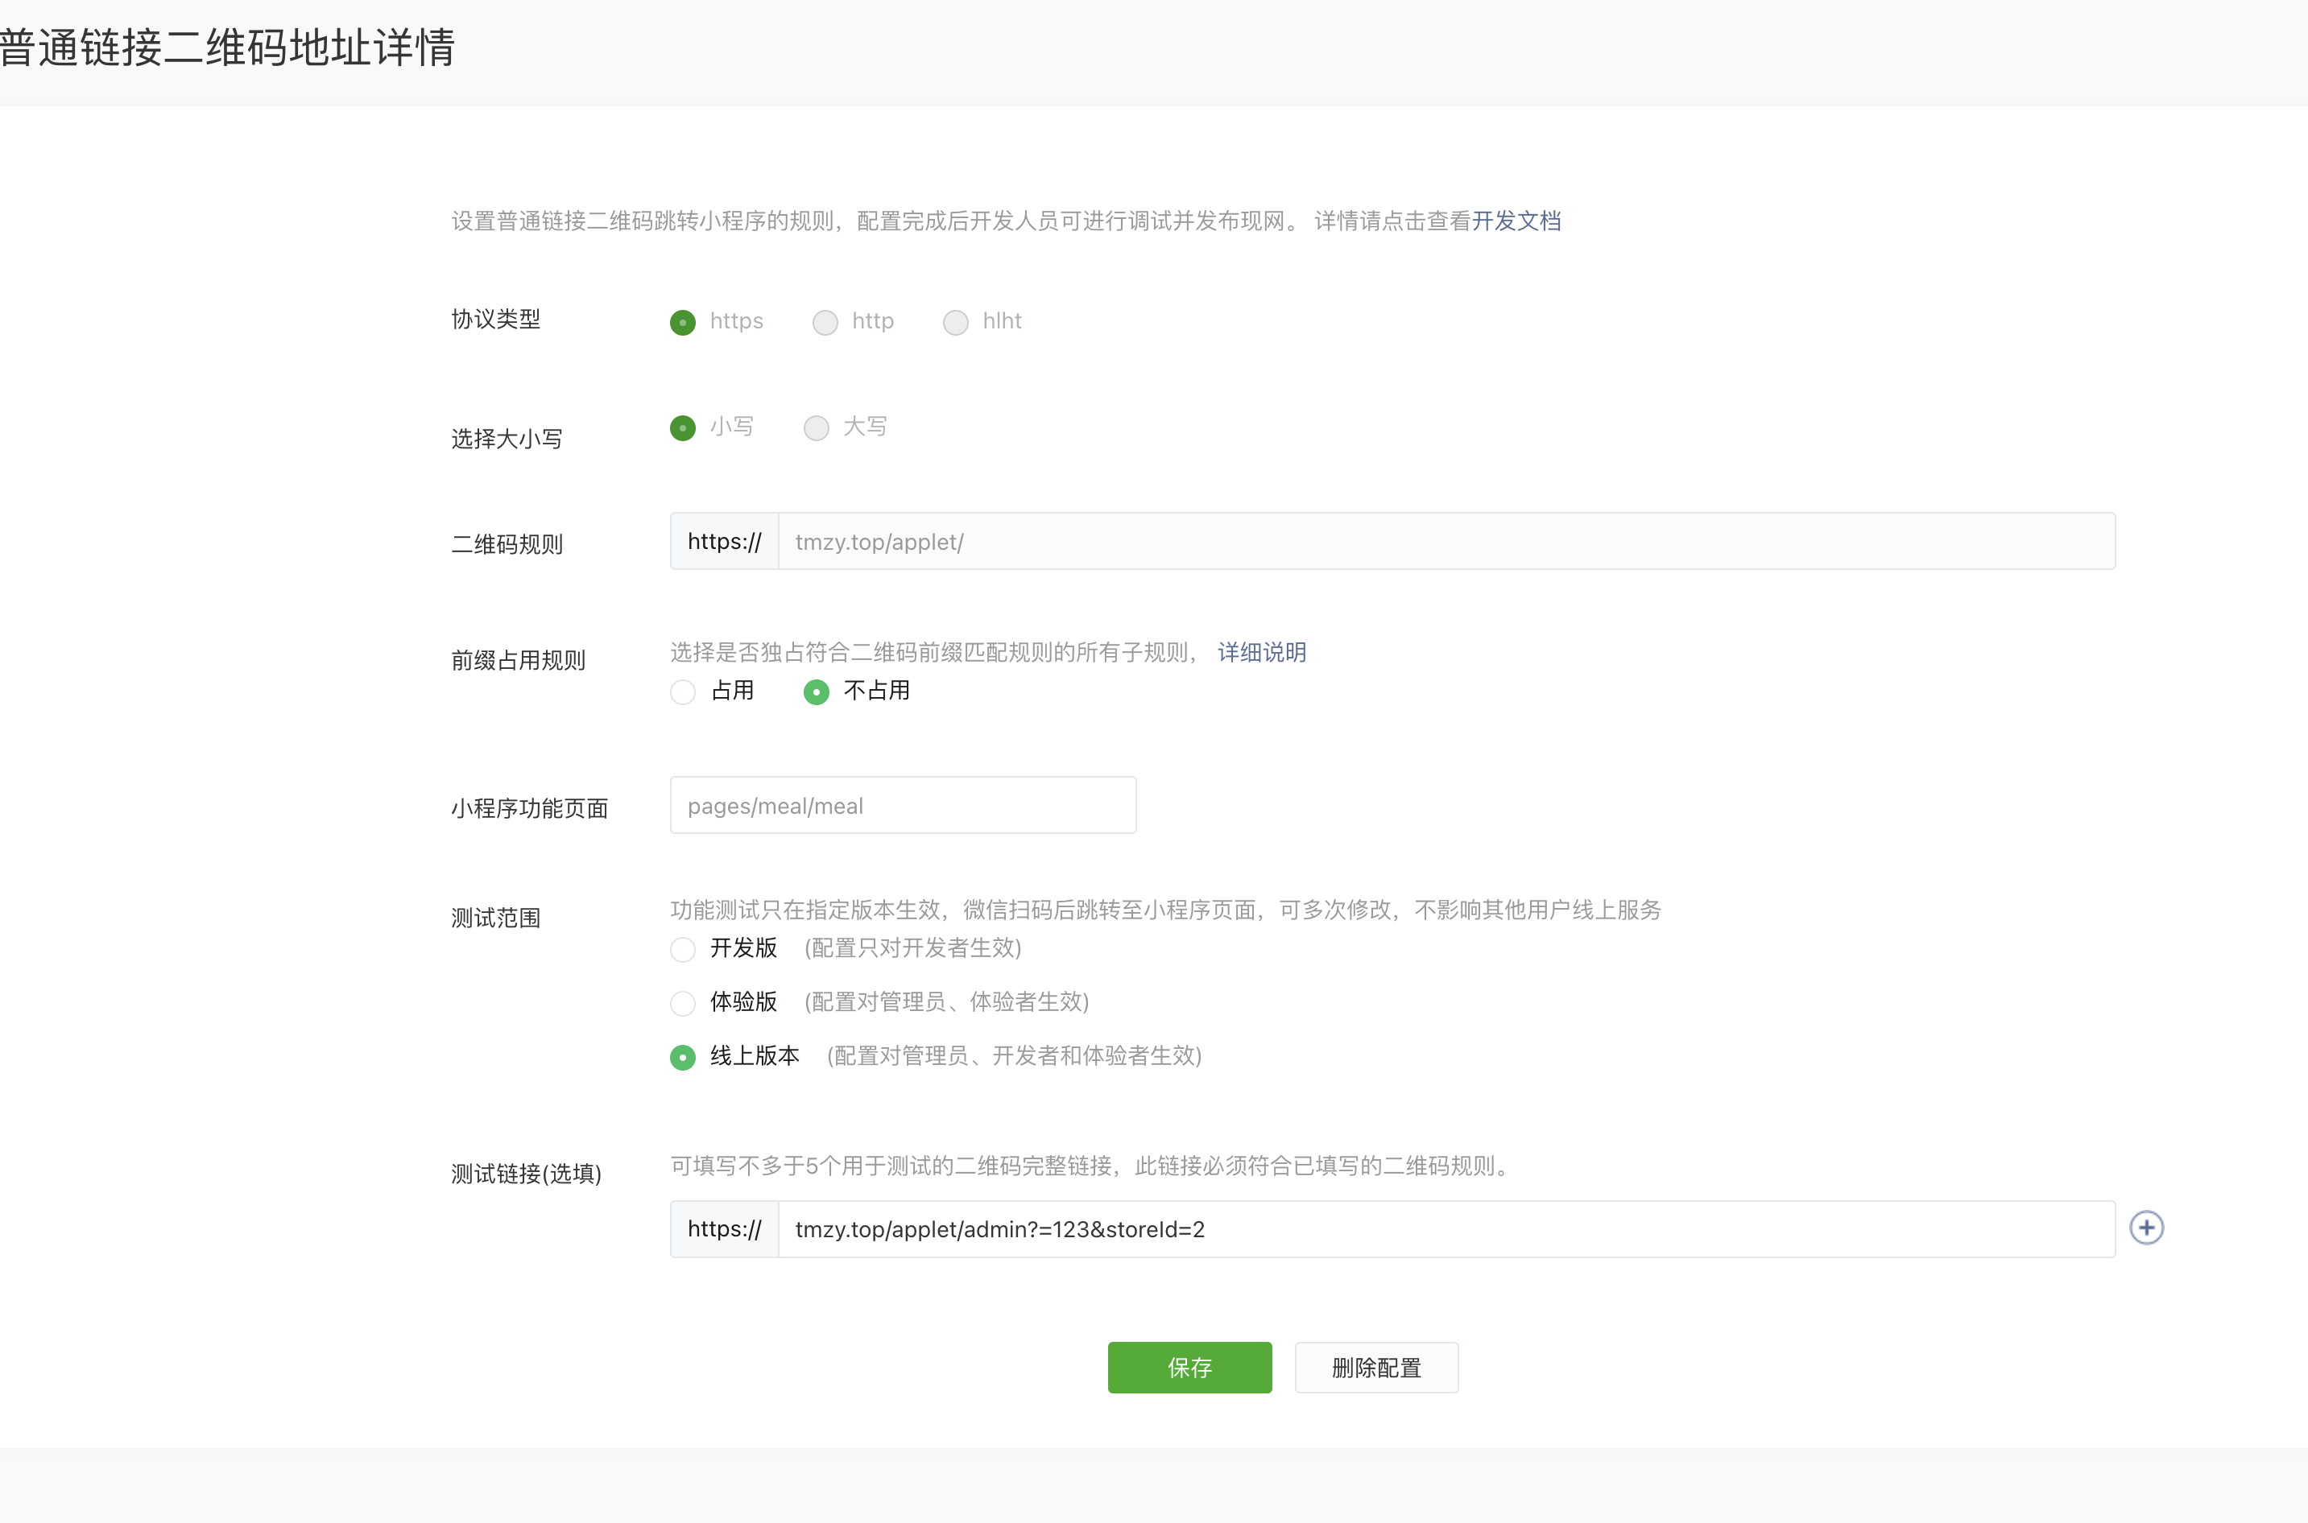Click https:// prefix of QR code rule
Image resolution: width=2308 pixels, height=1523 pixels.
click(x=724, y=542)
